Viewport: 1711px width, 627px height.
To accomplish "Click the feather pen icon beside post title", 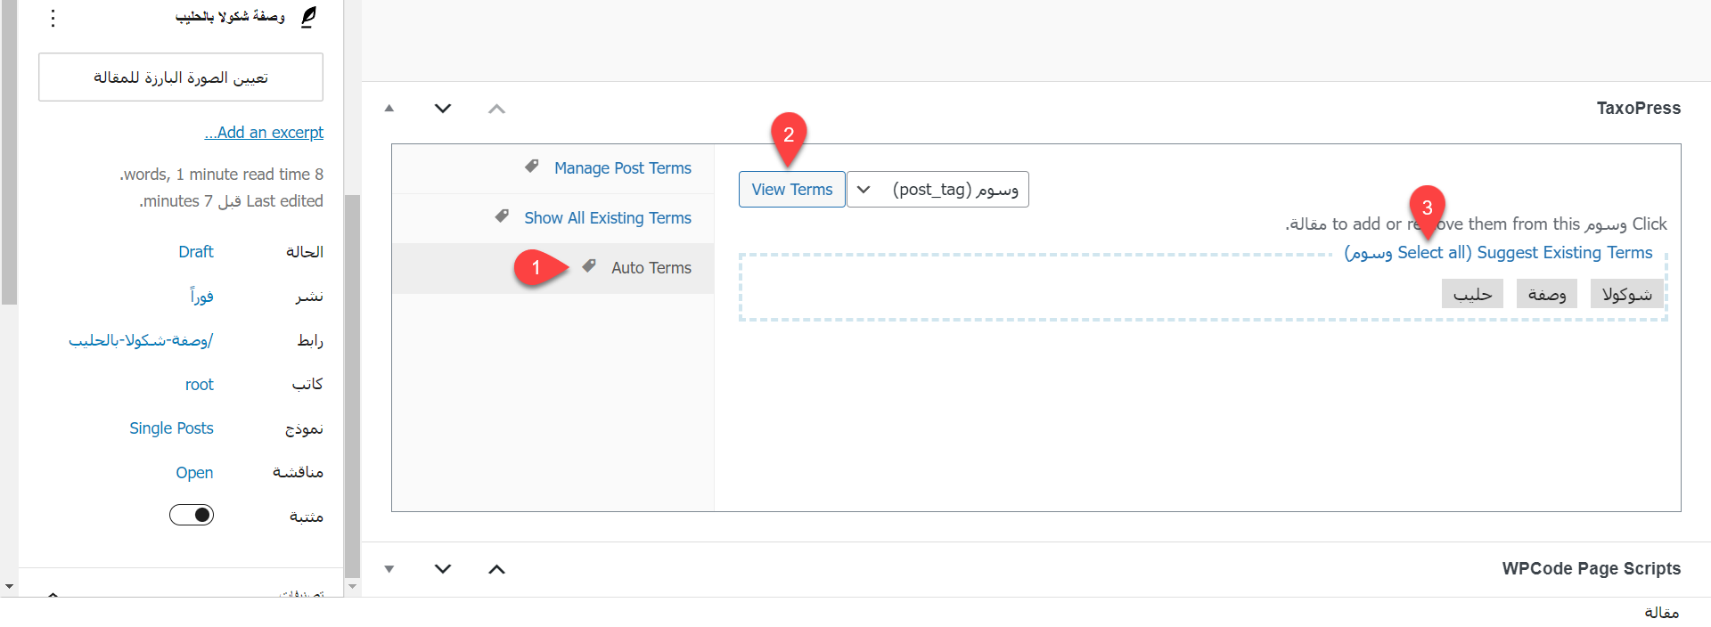I will coord(308,17).
